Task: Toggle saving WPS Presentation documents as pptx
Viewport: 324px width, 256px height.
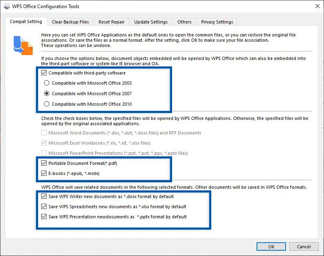Action: coord(44,217)
